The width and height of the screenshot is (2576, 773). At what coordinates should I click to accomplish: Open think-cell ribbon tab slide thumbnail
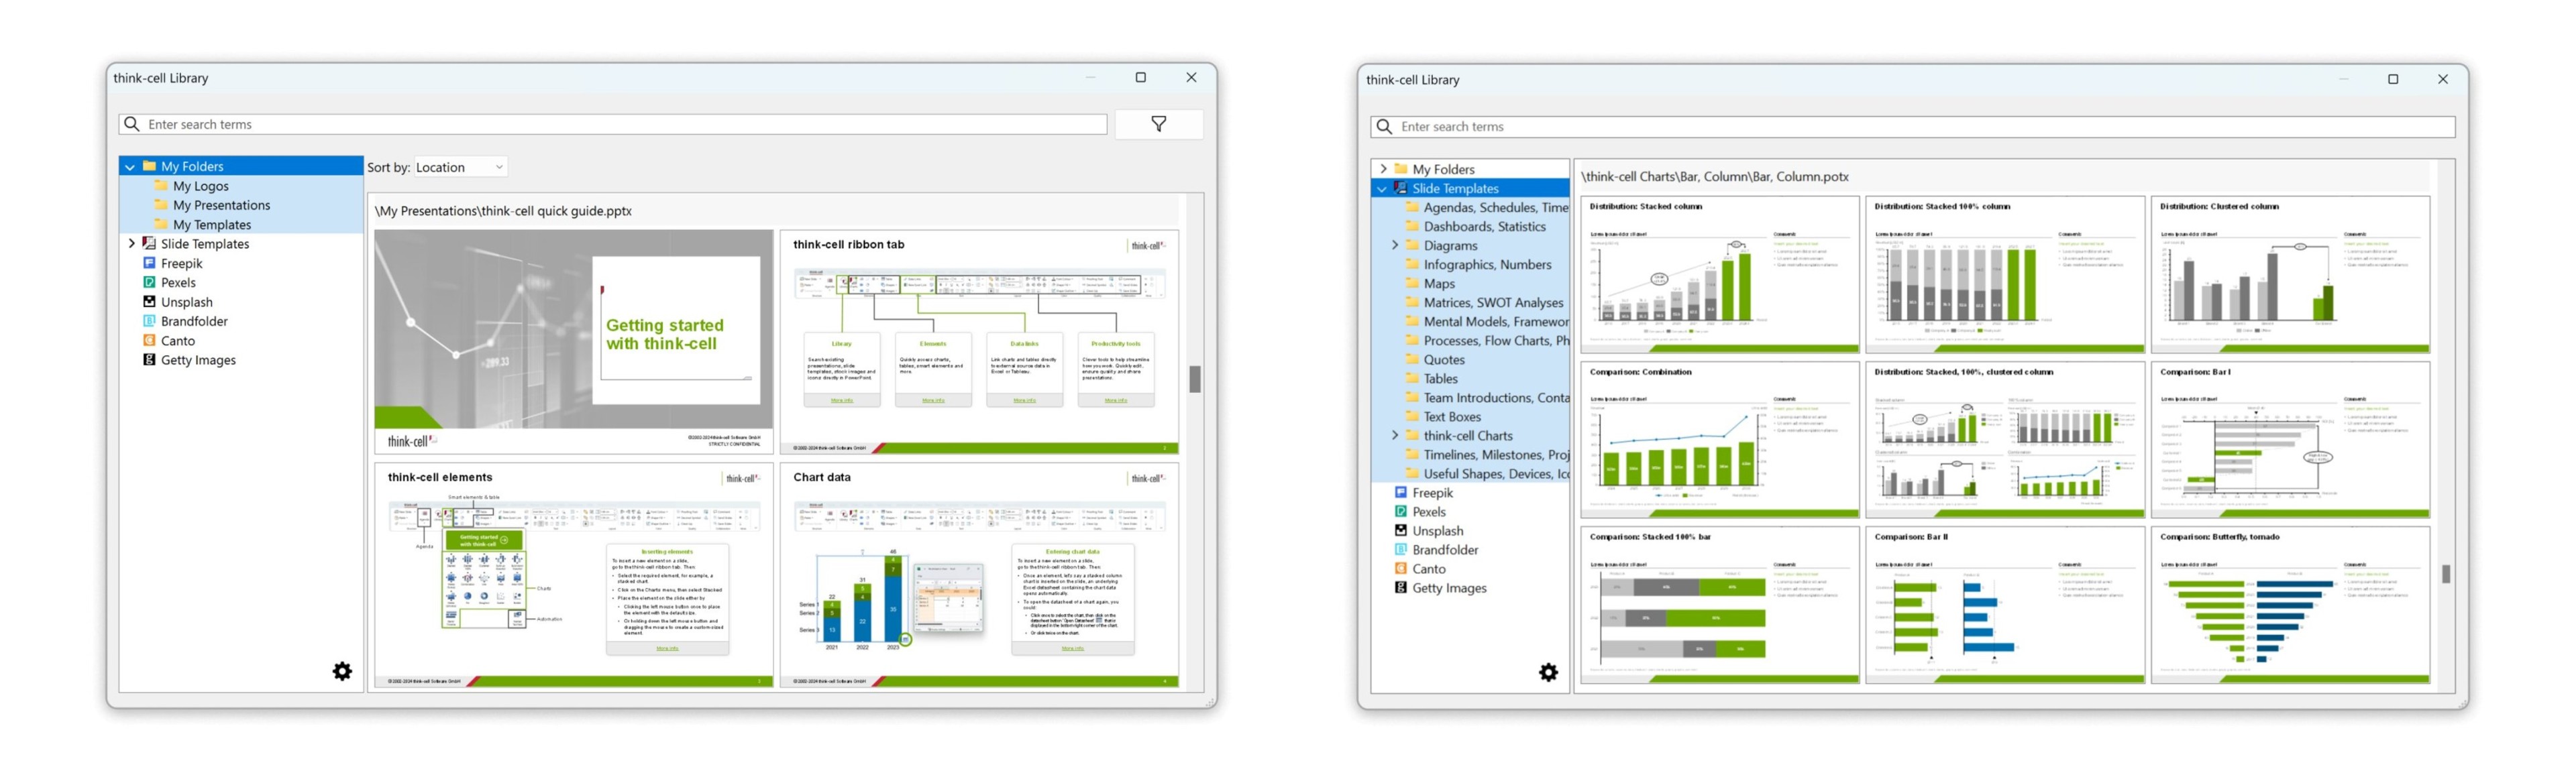pyautogui.click(x=979, y=342)
